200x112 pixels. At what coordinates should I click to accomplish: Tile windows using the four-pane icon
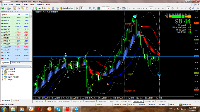[x=98, y=8]
